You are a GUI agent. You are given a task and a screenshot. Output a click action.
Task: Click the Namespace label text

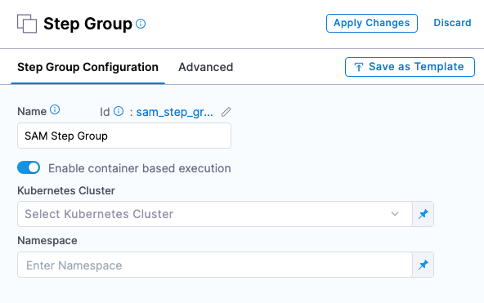[47, 240]
